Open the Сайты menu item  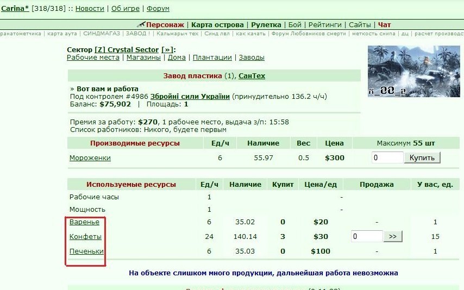click(360, 25)
